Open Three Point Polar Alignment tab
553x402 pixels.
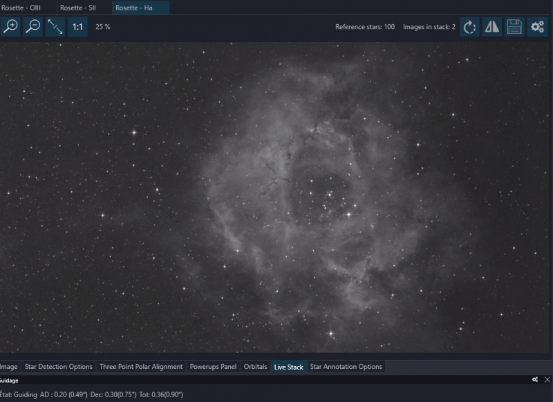coord(141,366)
